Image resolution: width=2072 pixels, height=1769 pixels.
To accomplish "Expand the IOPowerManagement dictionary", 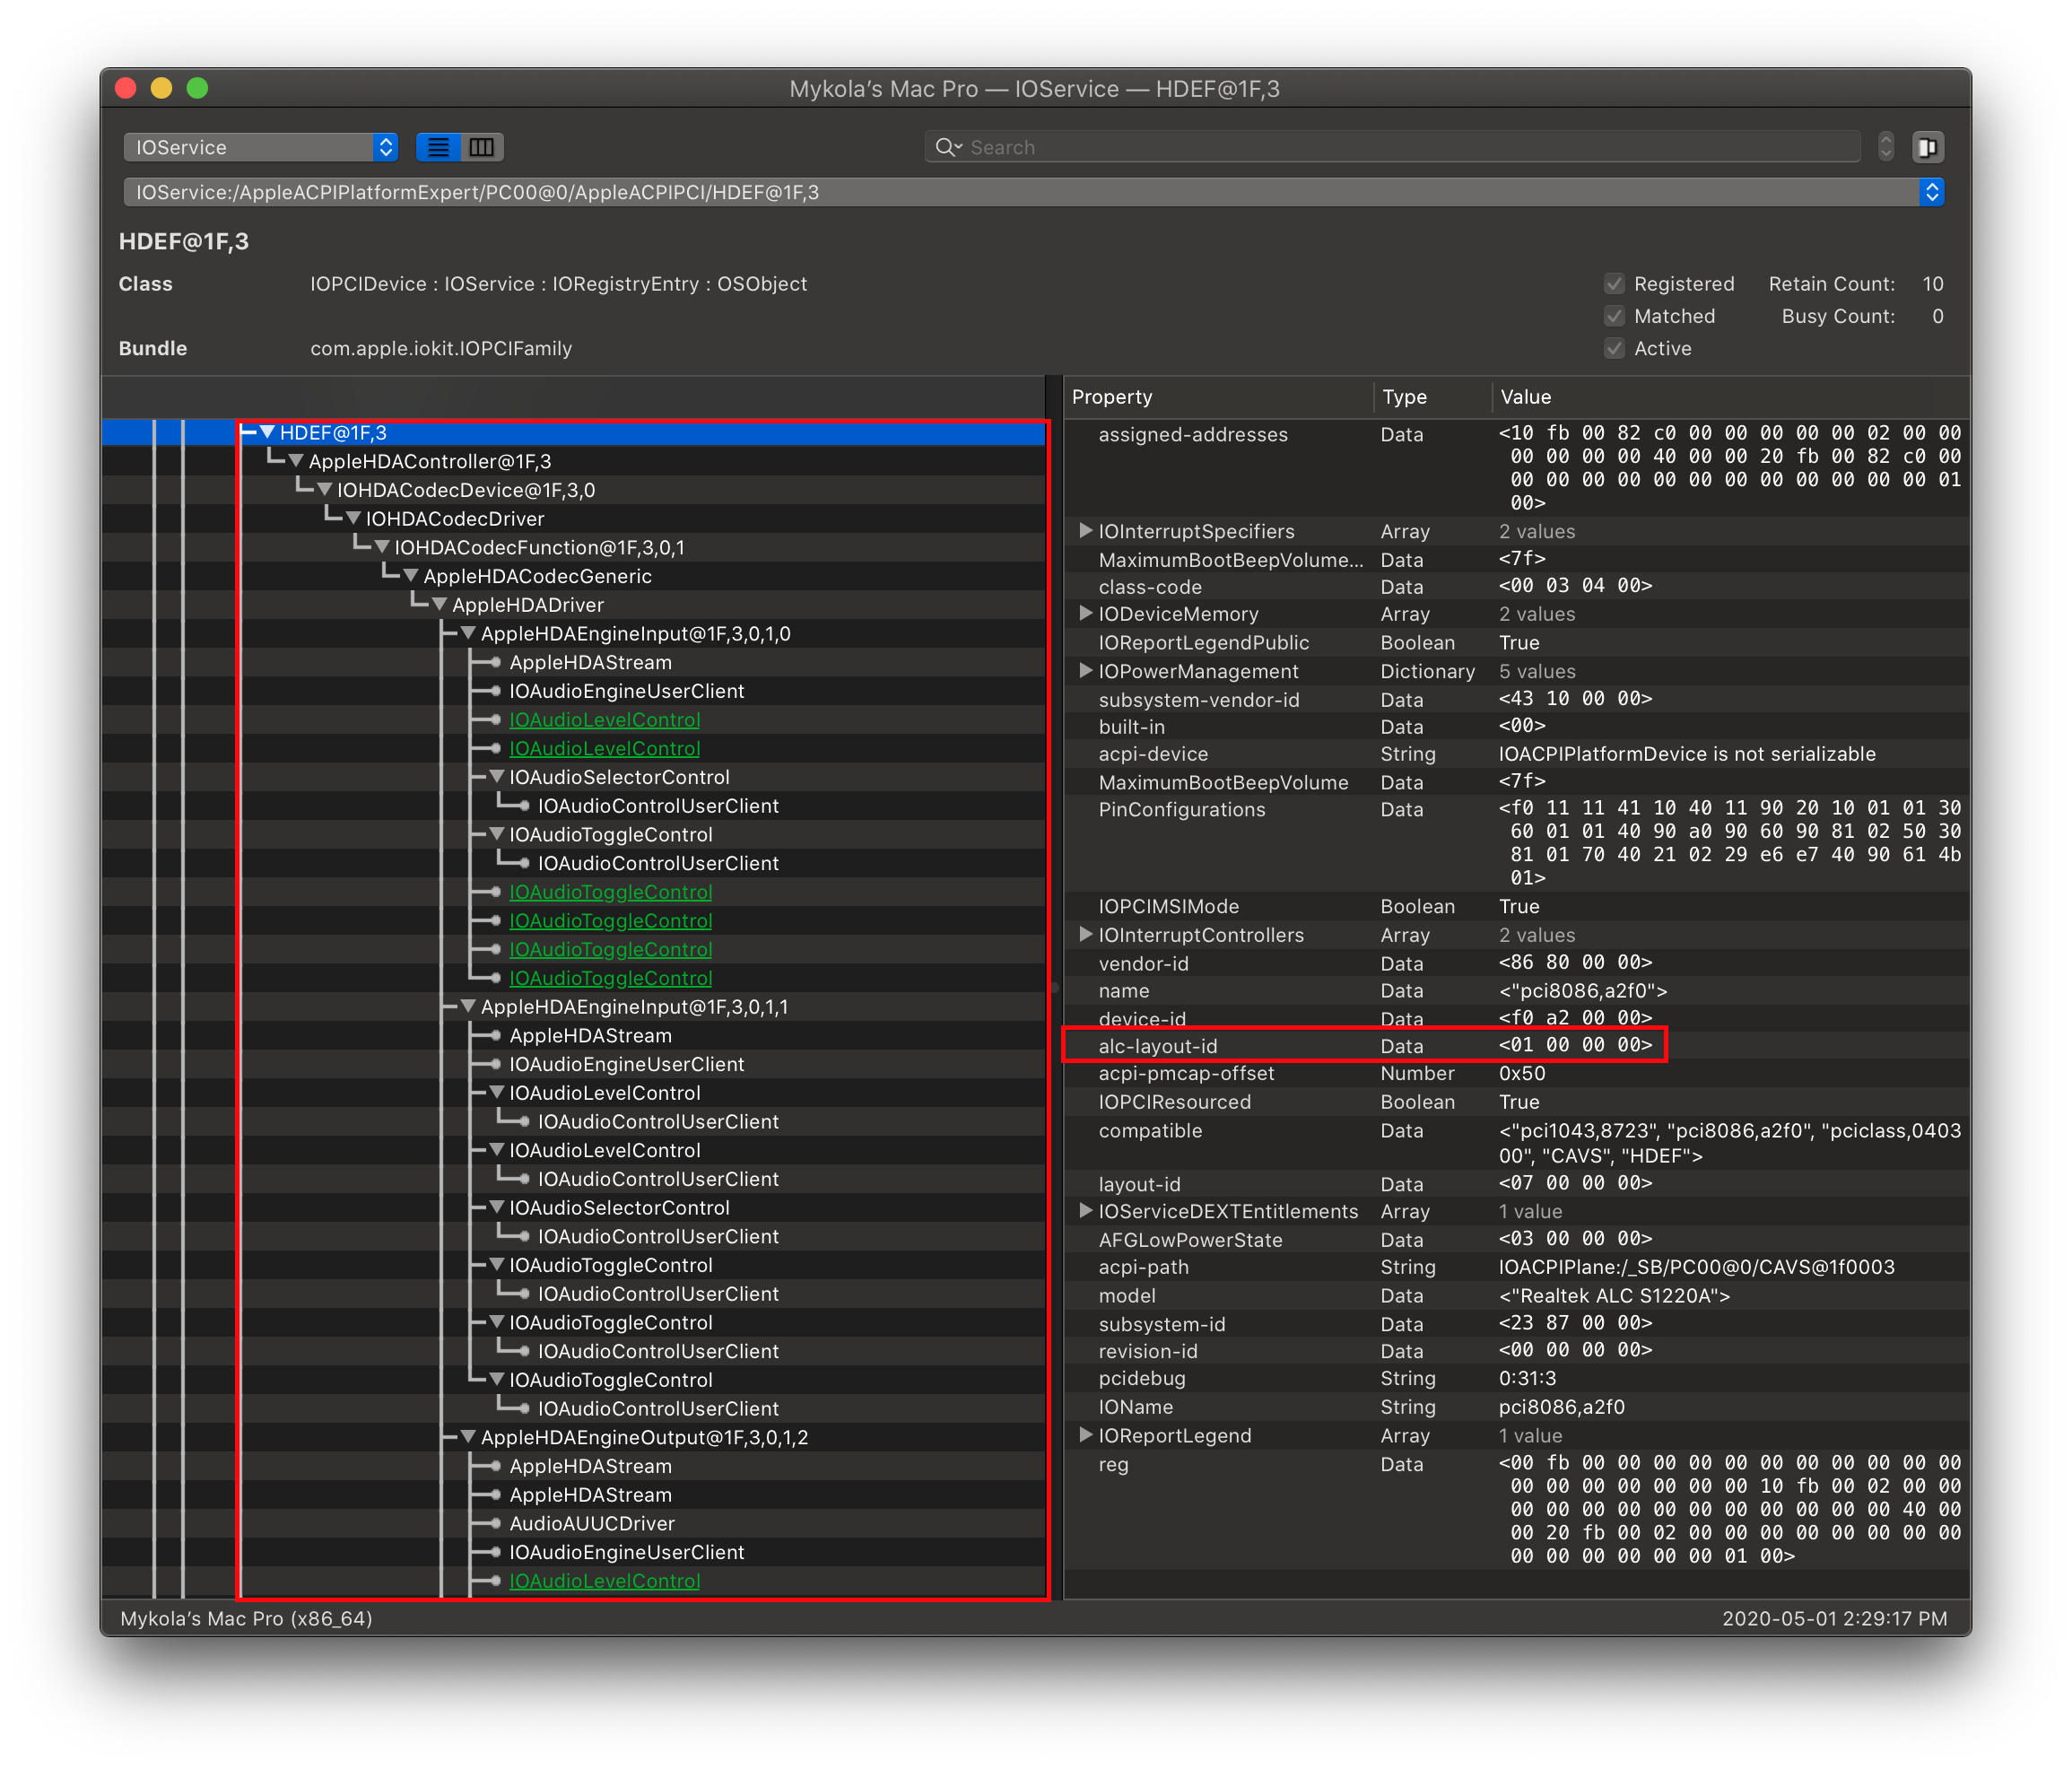I will 1085,671.
